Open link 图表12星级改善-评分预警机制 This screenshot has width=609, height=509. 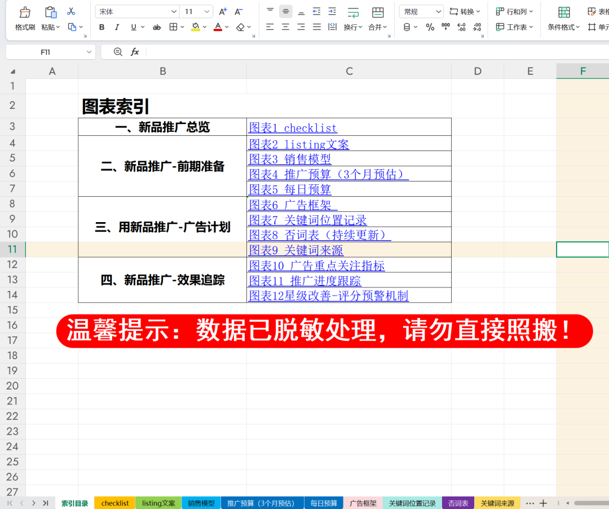[329, 295]
